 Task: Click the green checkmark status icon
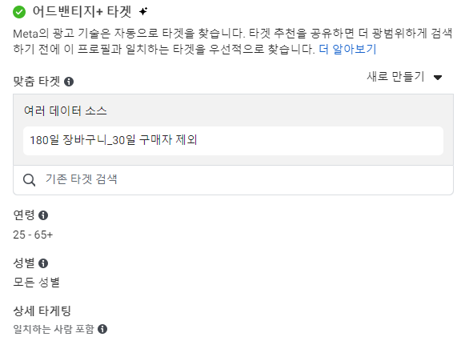click(x=19, y=12)
